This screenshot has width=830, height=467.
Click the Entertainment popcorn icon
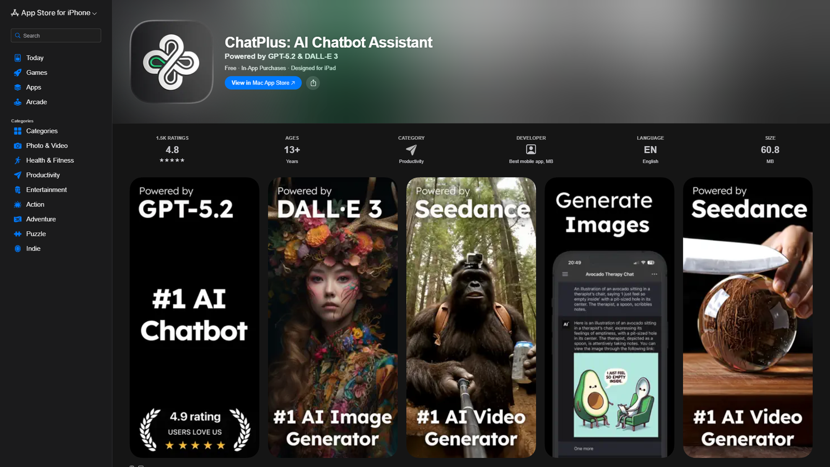18,190
